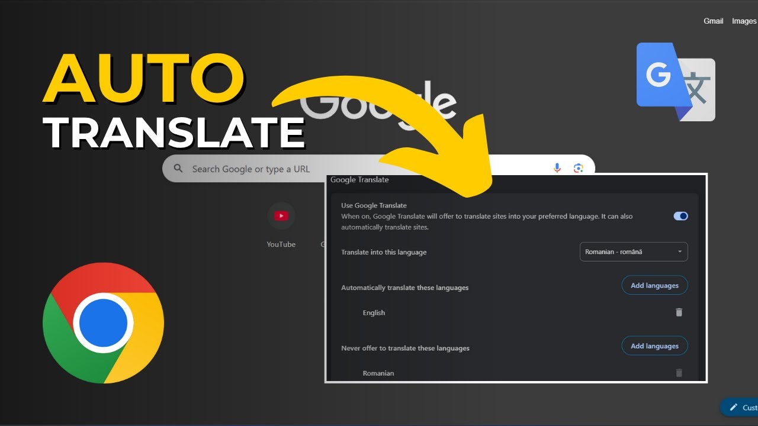Click the Translate into this language label
The height and width of the screenshot is (426, 758).
tap(384, 252)
